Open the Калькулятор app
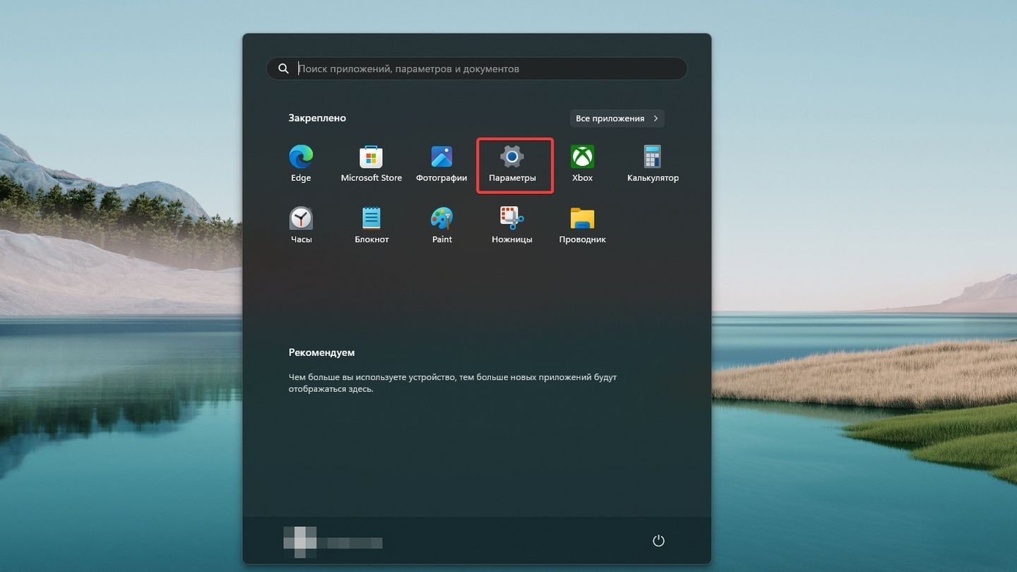 pos(653,165)
